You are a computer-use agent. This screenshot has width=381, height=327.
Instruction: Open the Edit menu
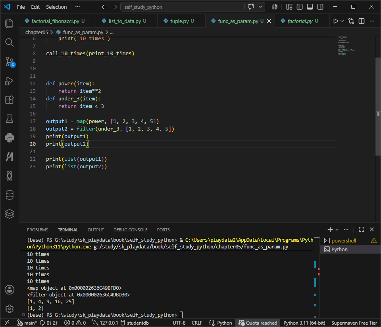(35, 7)
